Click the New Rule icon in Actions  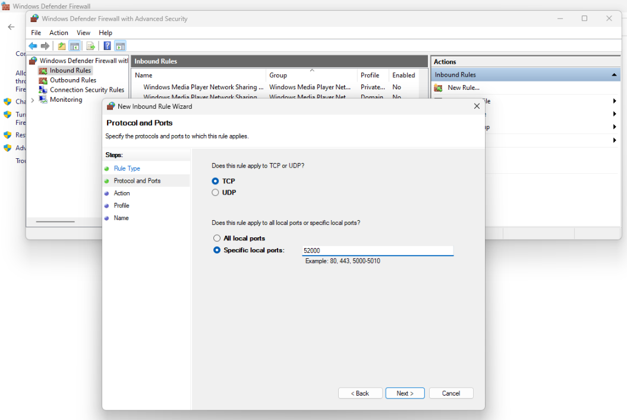(439, 88)
